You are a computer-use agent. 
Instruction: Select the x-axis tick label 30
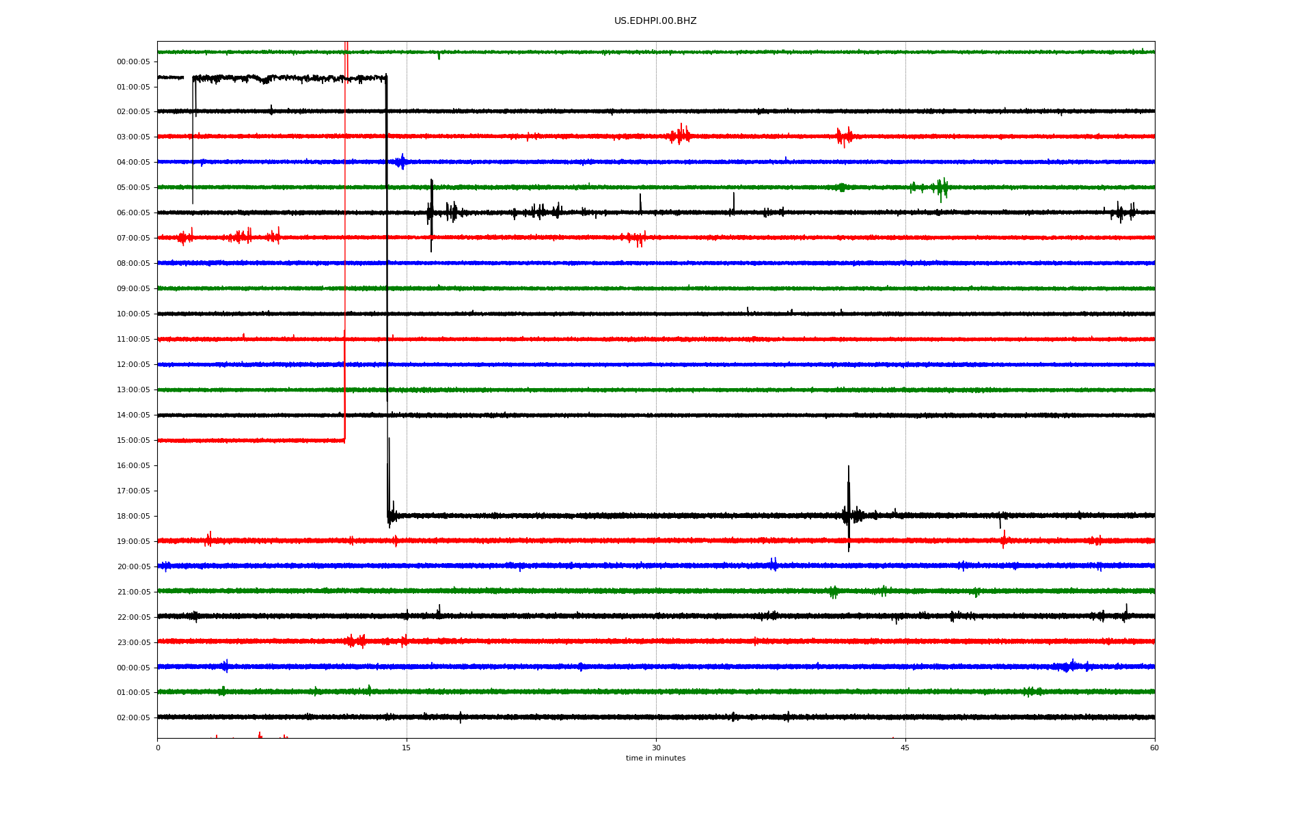(x=656, y=748)
